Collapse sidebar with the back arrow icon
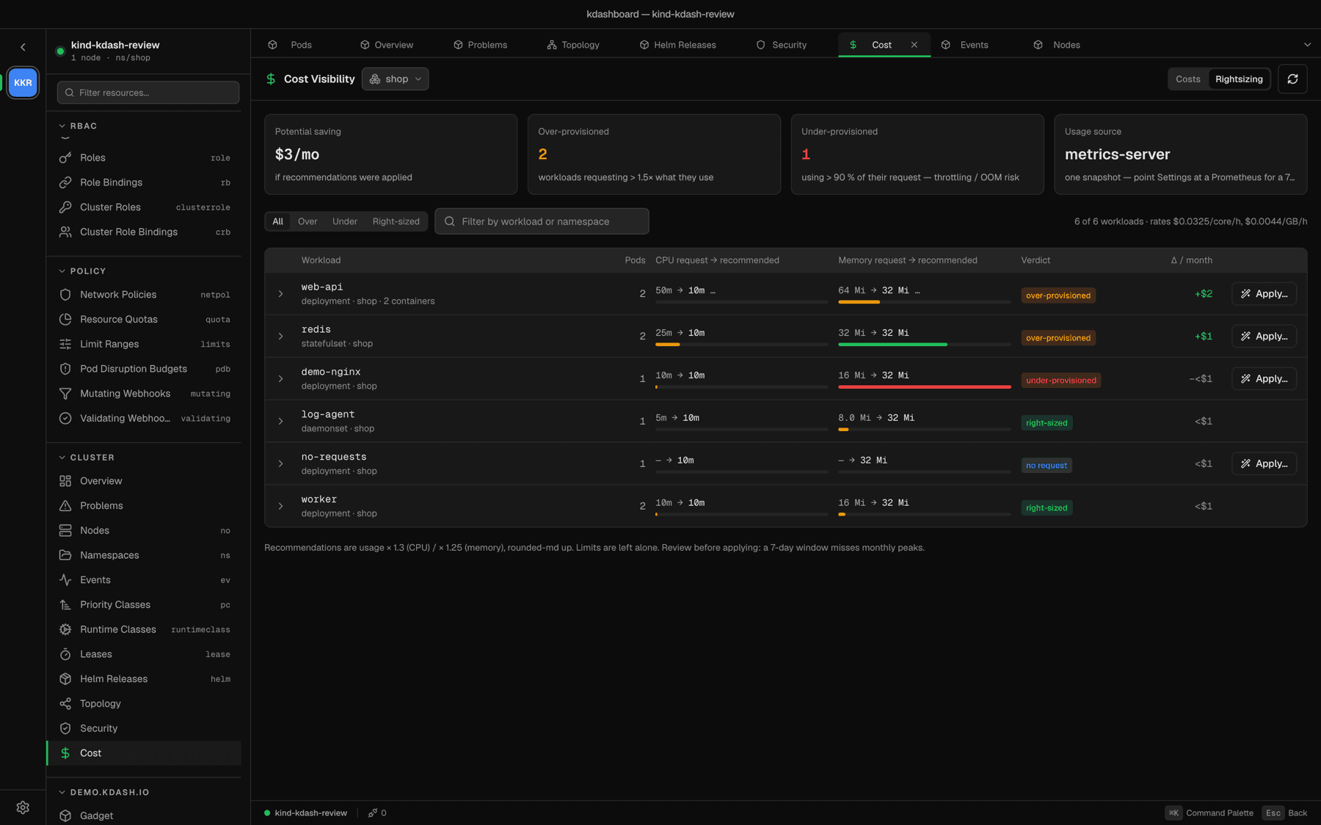This screenshot has height=825, width=1321. 23,47
